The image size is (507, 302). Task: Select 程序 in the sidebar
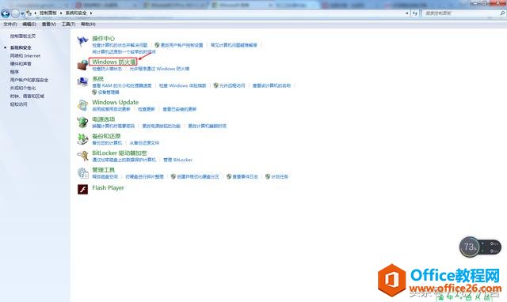point(14,72)
